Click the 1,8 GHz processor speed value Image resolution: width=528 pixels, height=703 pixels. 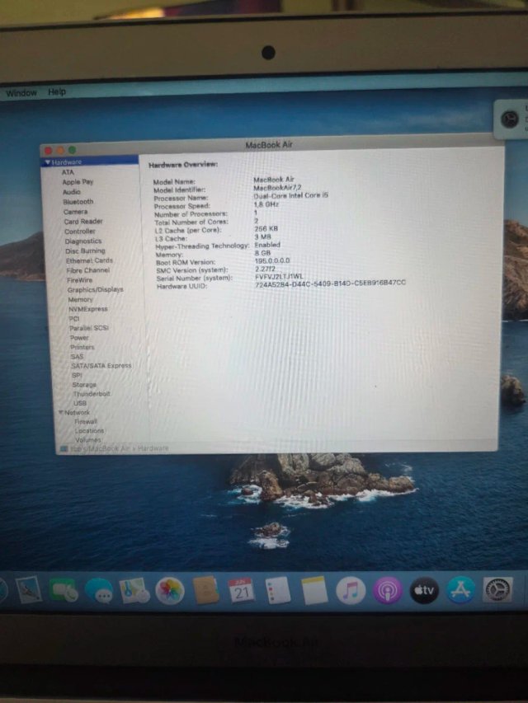[266, 204]
